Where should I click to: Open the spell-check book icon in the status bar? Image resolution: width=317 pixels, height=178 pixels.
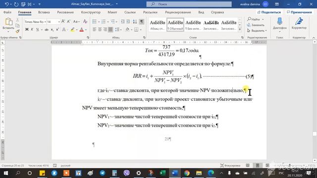(x=55, y=166)
